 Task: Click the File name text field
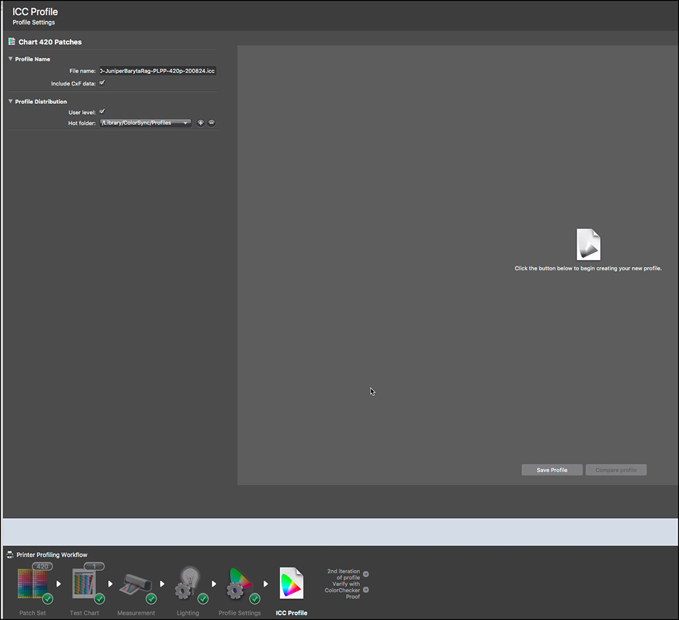coord(158,71)
